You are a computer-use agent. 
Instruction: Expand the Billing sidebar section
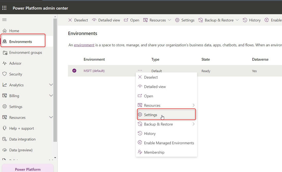(x=51, y=96)
